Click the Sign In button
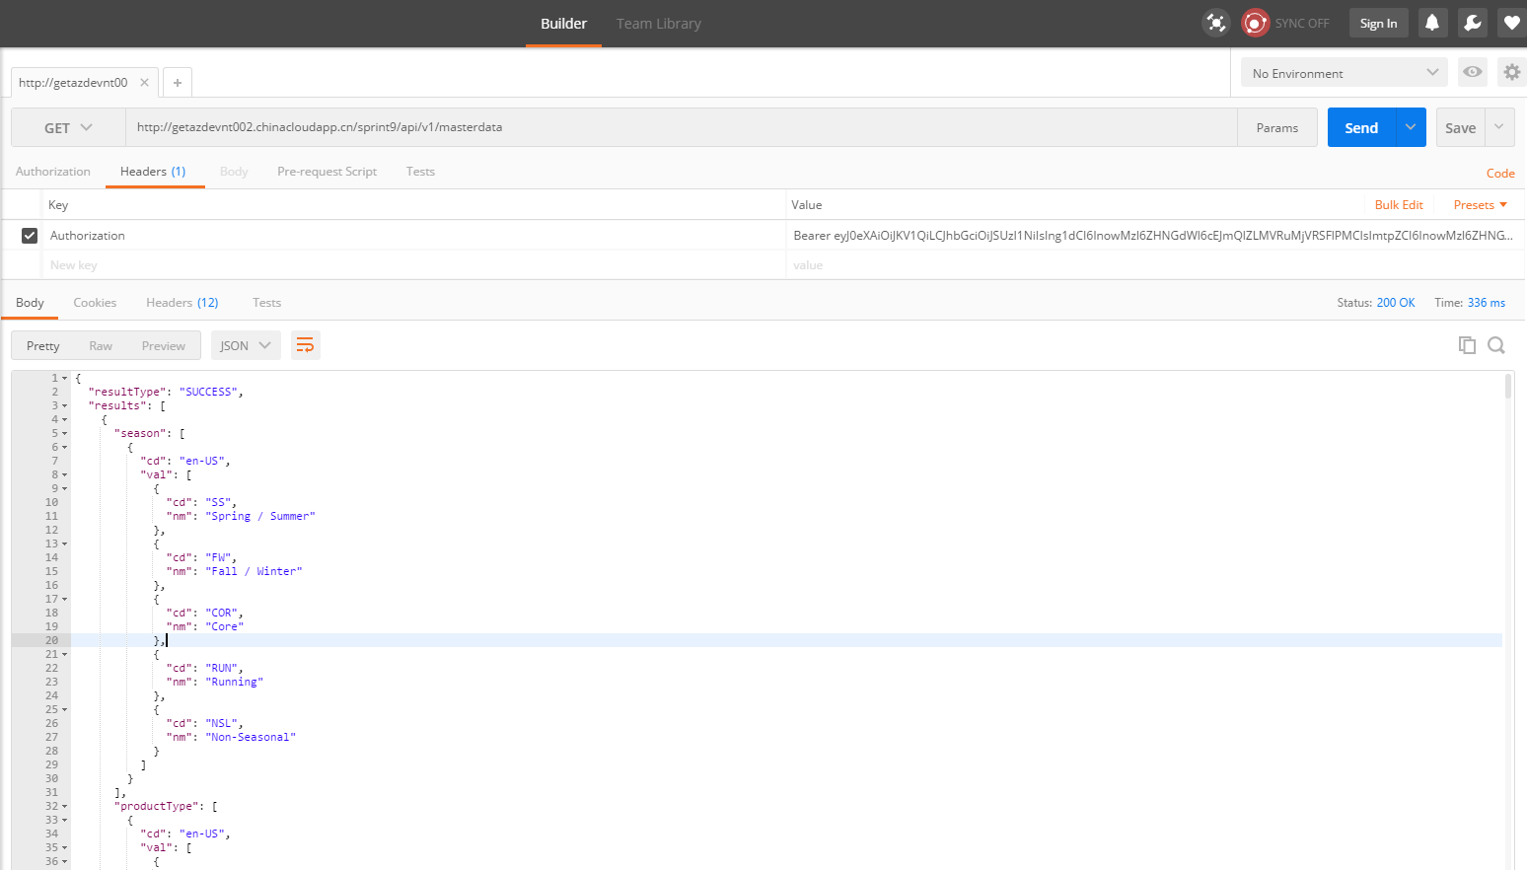This screenshot has height=870, width=1527. pos(1378,24)
